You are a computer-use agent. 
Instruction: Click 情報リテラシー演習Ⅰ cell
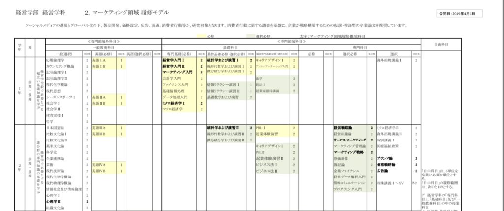pos(224,85)
